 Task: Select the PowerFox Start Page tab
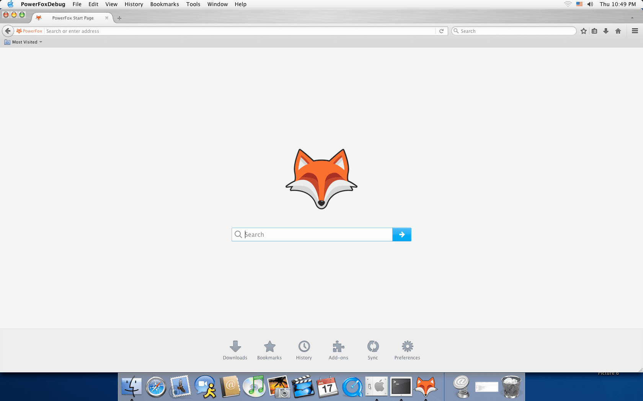click(73, 18)
